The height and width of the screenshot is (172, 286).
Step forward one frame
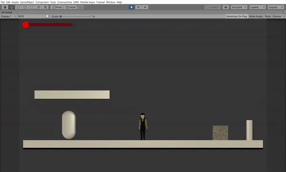click(145, 7)
